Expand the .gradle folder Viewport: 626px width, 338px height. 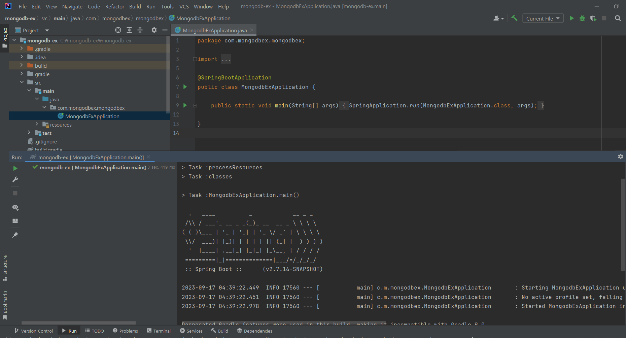[x=22, y=48]
